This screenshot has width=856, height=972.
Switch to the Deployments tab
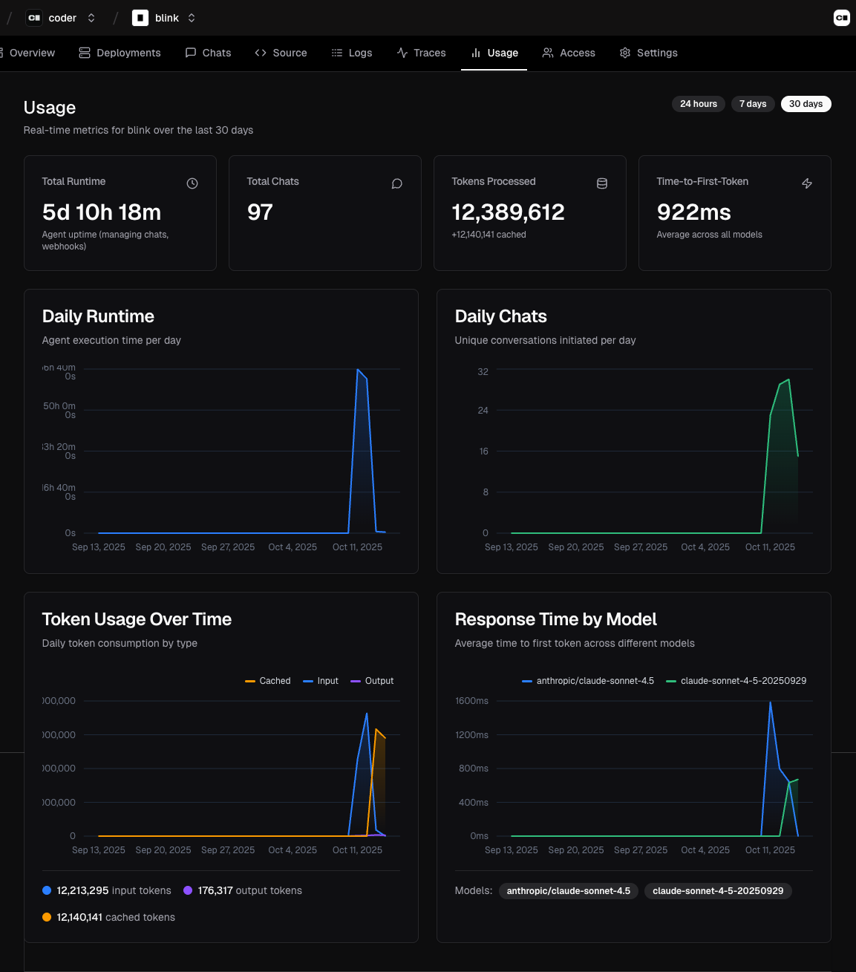(120, 53)
